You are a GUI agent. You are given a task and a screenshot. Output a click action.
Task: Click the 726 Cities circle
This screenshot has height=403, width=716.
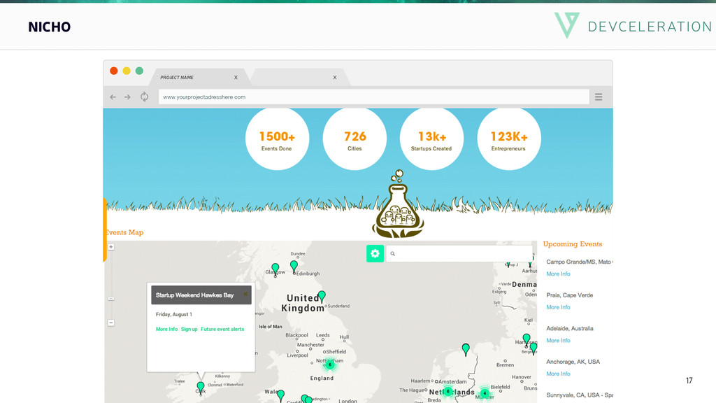pos(355,139)
